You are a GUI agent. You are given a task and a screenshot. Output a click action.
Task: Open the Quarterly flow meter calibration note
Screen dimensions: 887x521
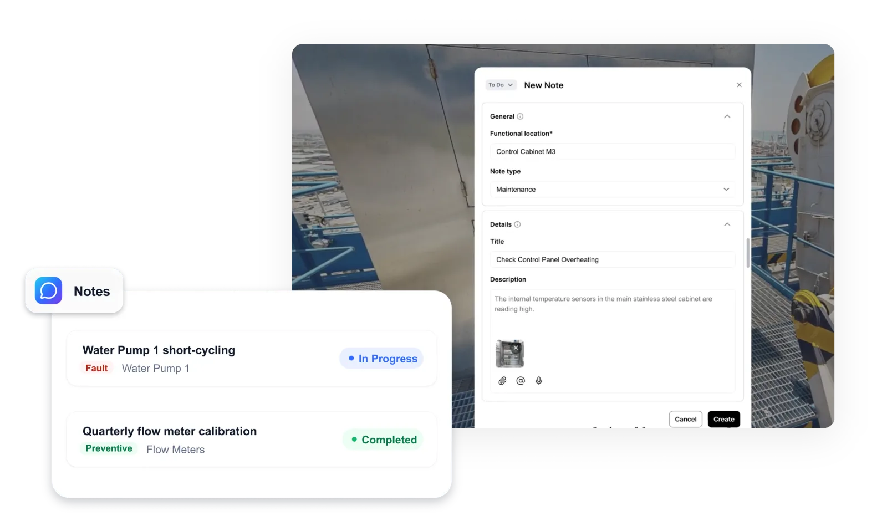click(x=252, y=440)
